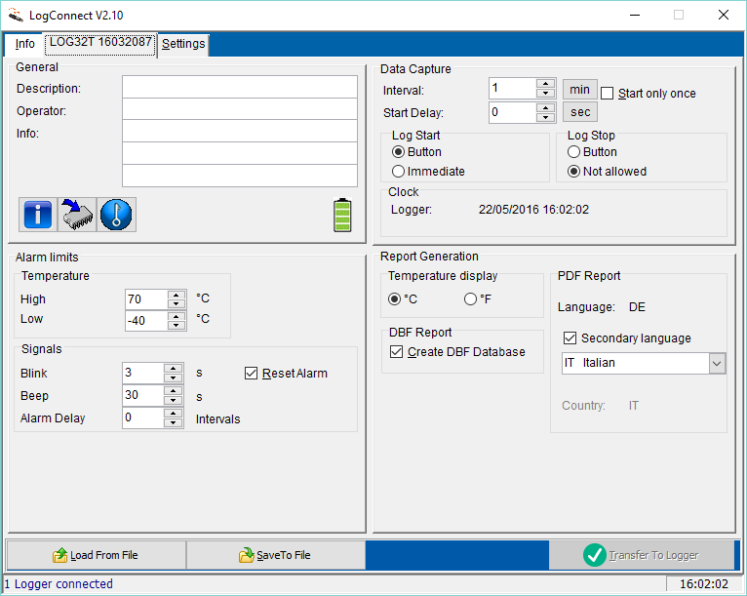
Task: Enable the Start only once checkbox
Action: pos(608,94)
